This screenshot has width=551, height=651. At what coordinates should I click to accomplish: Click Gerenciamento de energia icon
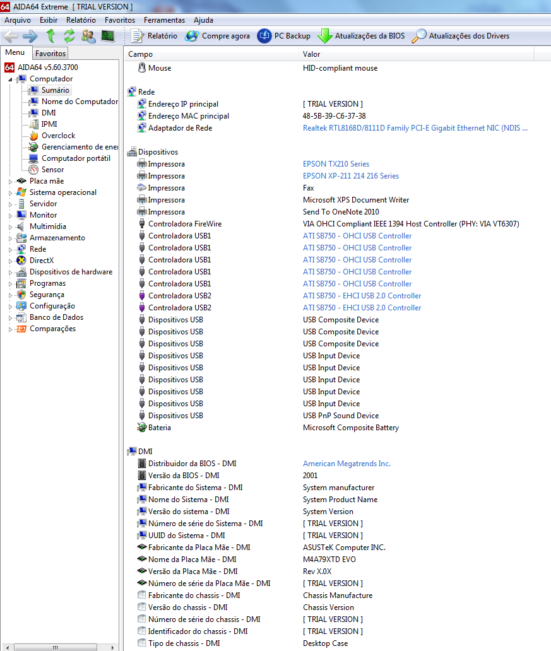pyautogui.click(x=33, y=147)
